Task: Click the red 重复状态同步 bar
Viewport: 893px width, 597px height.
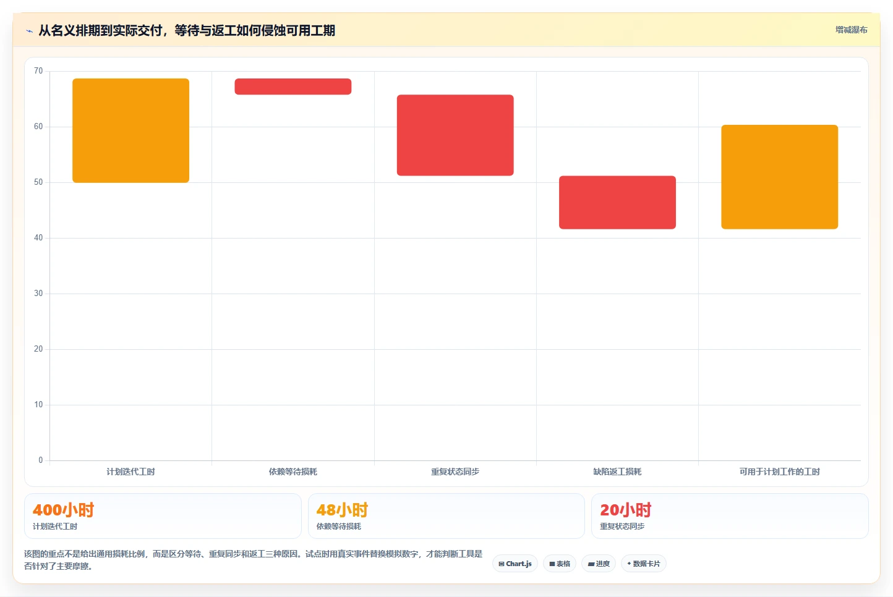Action: pos(455,135)
